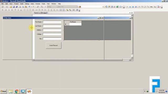Expand the New Project dropdown arrow

pos(5,7)
